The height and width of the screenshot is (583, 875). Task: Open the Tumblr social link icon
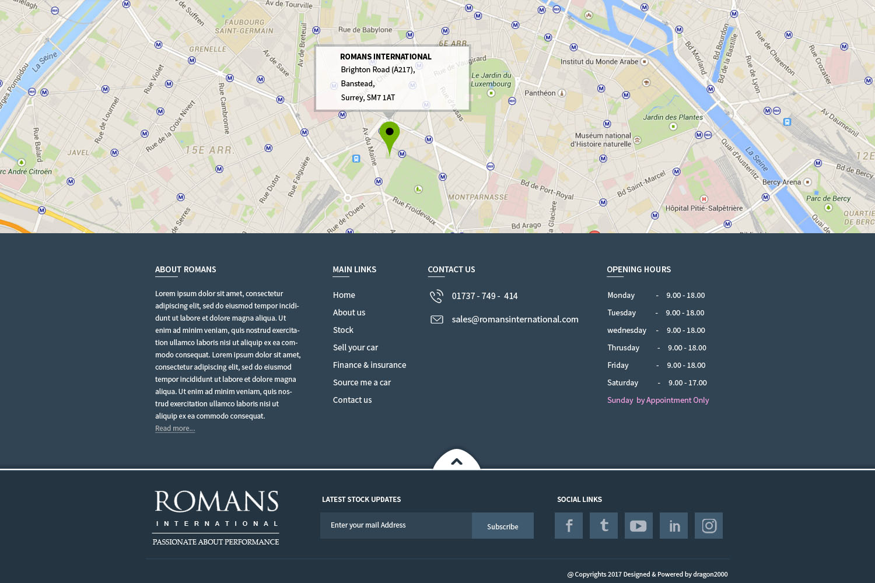[604, 526]
